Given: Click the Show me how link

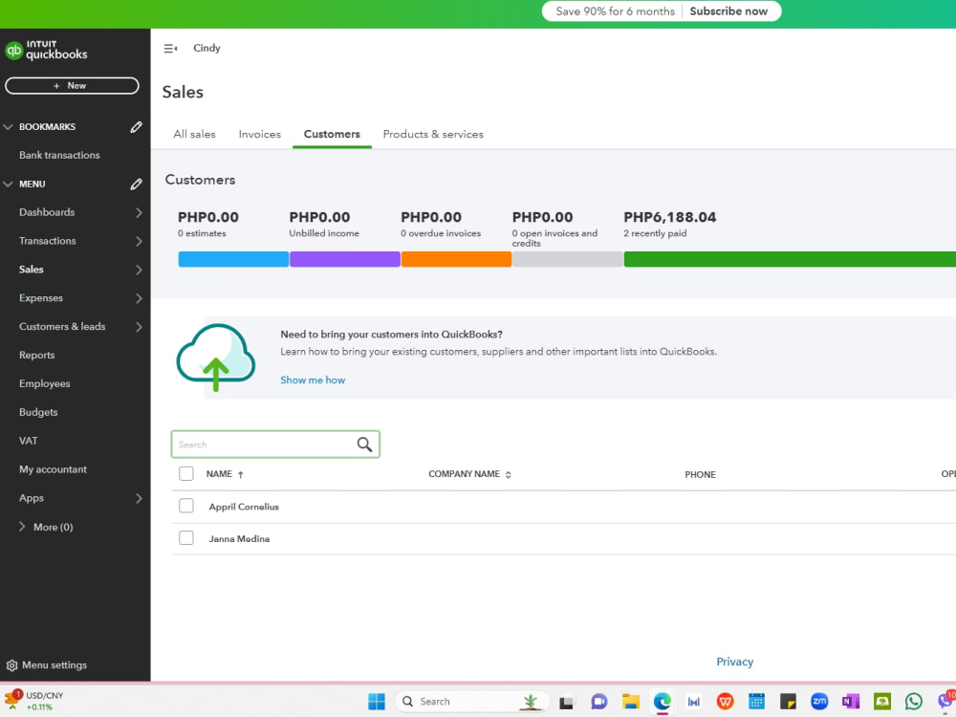Looking at the screenshot, I should point(313,380).
